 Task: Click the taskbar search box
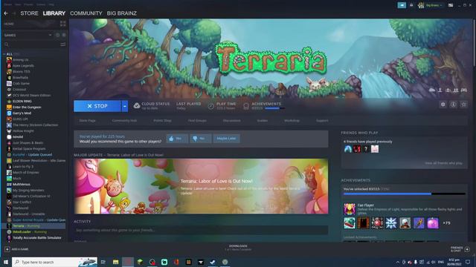point(54,262)
